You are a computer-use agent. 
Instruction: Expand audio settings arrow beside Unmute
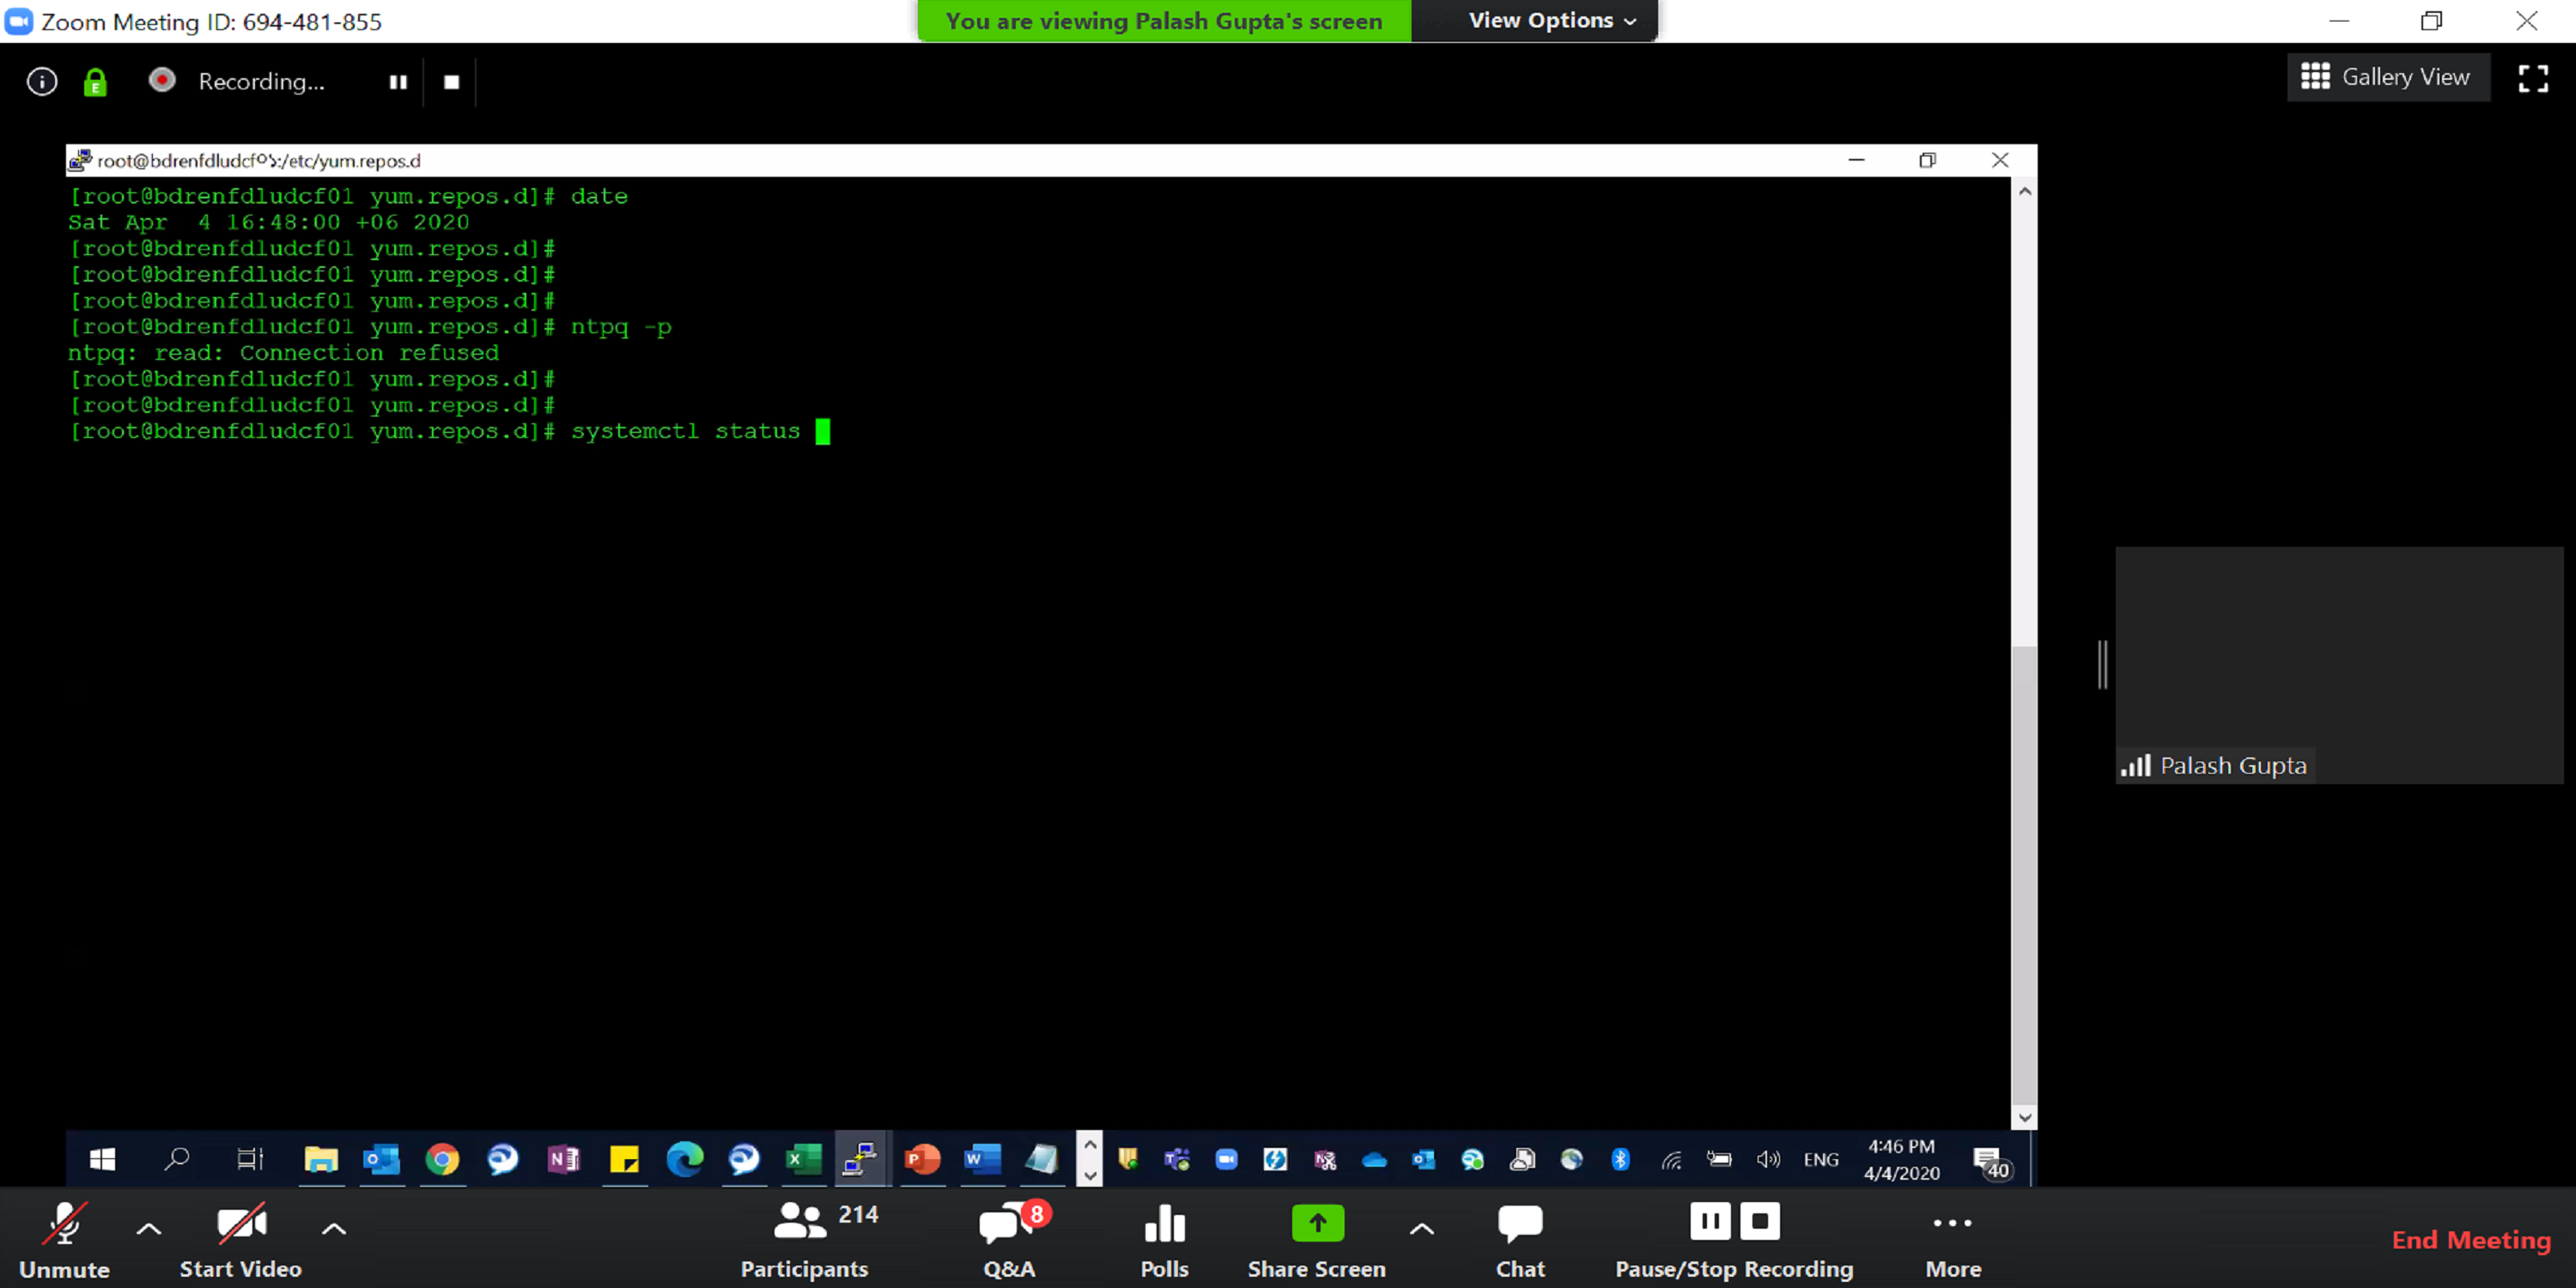click(148, 1229)
